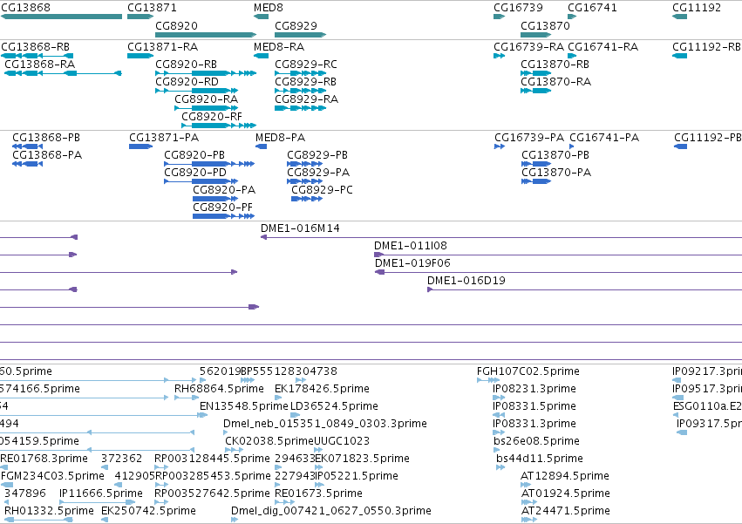Select protein label CG8920-PB
The image size is (742, 524).
194,155
